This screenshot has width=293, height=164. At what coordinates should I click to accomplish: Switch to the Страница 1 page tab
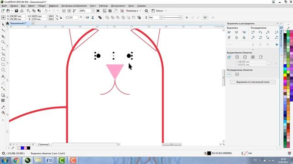[x=44, y=144]
